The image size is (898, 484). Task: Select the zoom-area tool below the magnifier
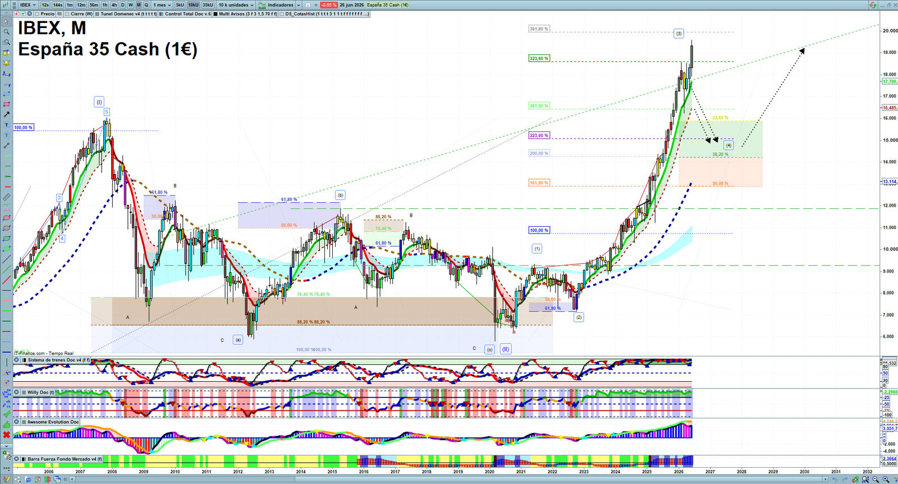[6, 42]
